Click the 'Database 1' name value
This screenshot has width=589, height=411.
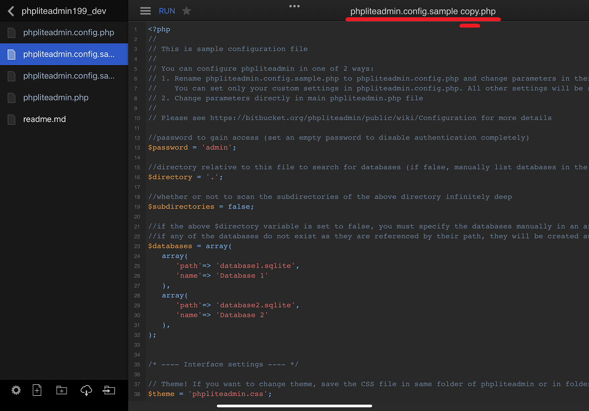(x=242, y=275)
